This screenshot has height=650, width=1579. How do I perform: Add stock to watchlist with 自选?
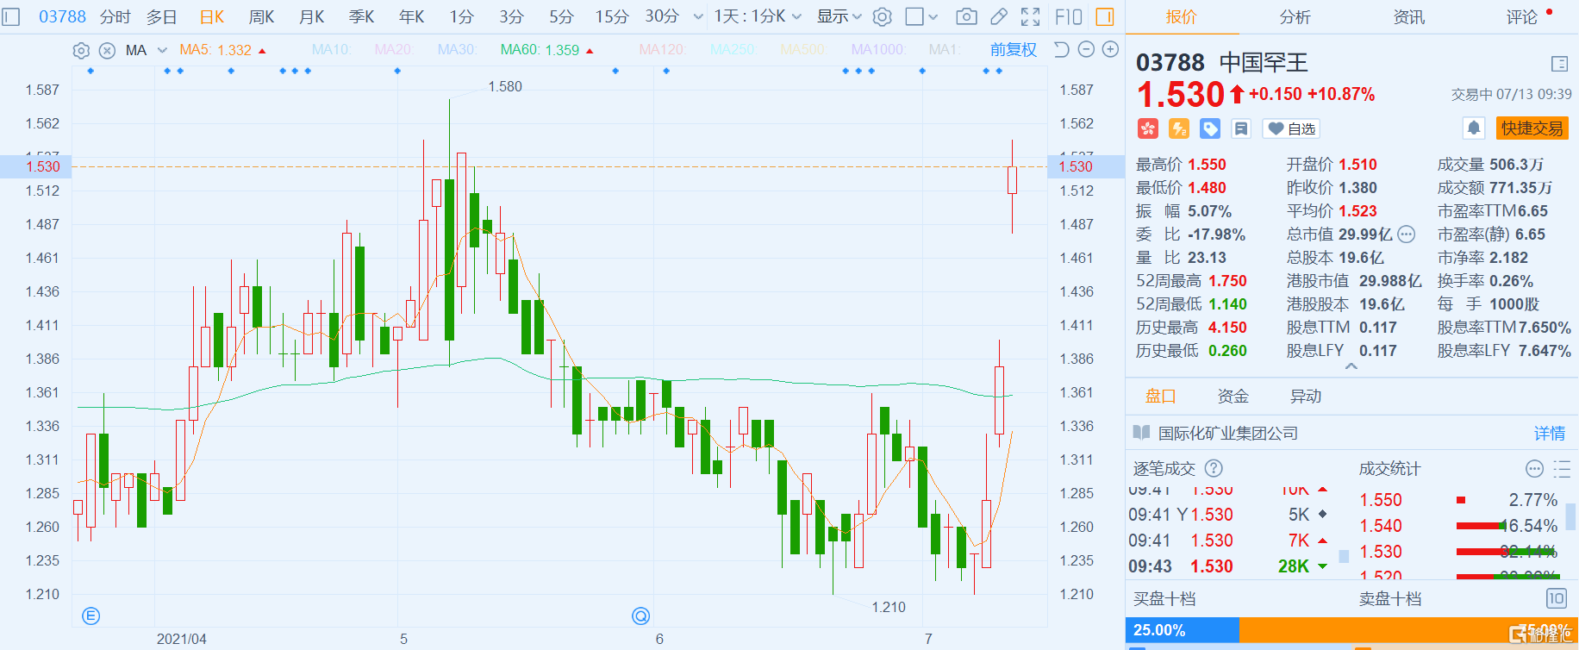pyautogui.click(x=1291, y=128)
